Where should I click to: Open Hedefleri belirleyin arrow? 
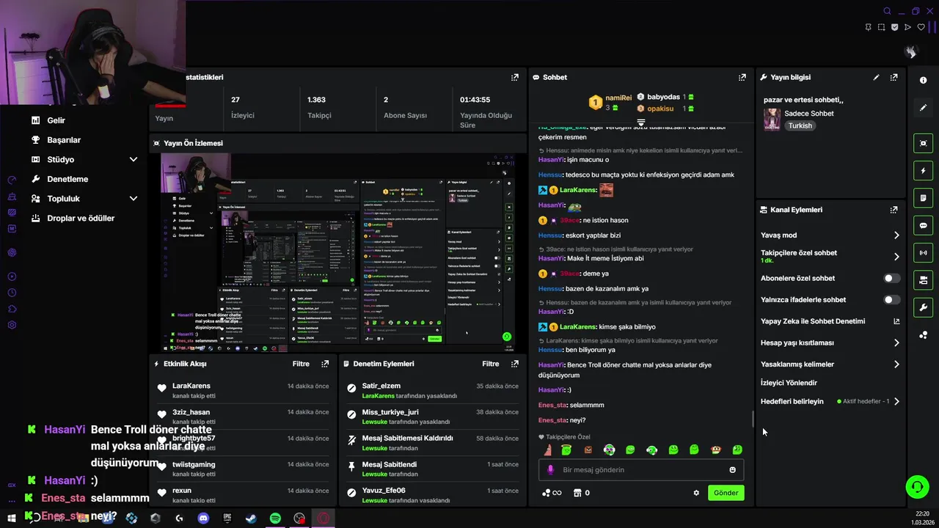click(x=896, y=401)
